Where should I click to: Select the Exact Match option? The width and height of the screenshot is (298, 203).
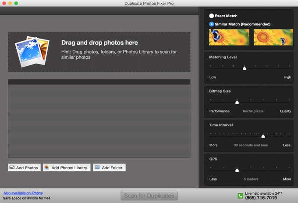(x=212, y=16)
